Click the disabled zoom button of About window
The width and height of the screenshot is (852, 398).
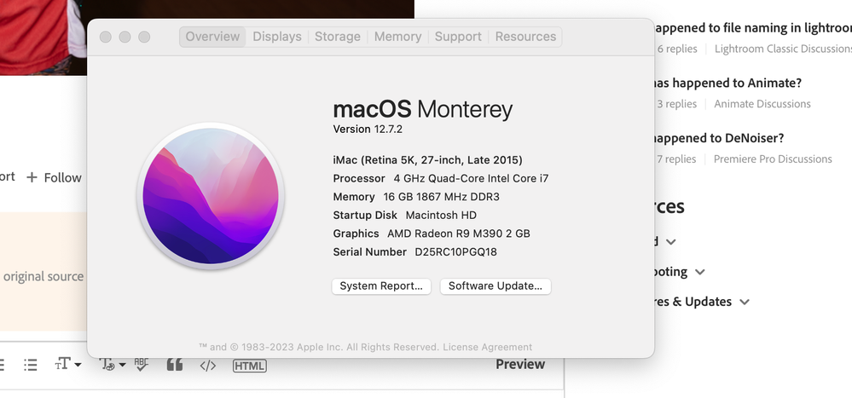(x=144, y=37)
